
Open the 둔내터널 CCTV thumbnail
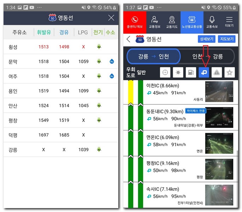tap(219, 117)
